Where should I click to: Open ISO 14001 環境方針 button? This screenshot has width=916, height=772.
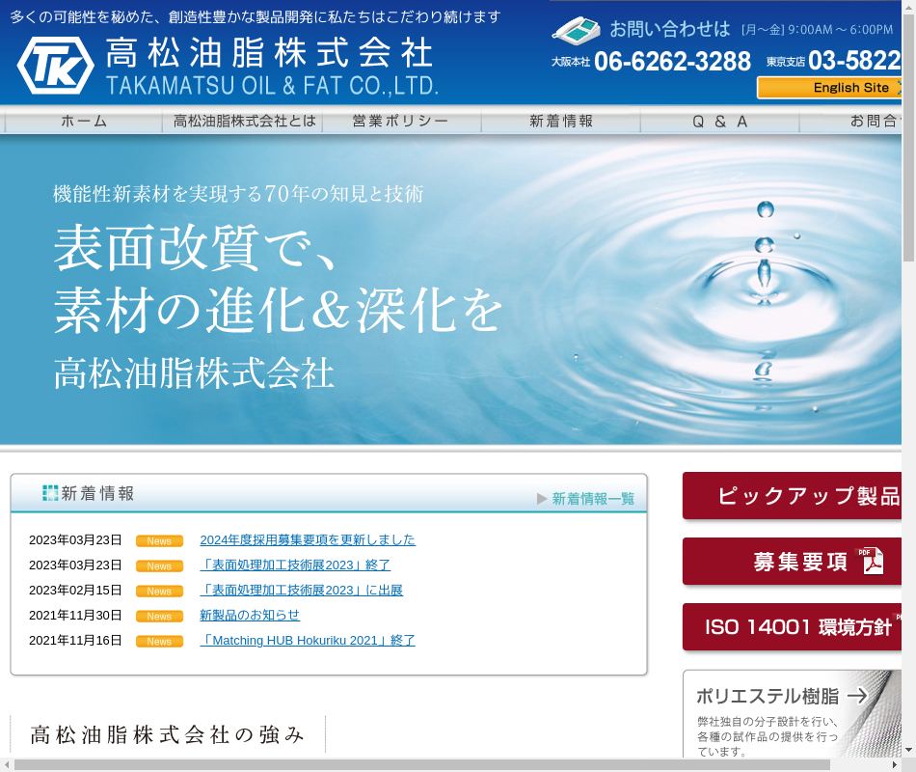click(x=798, y=627)
